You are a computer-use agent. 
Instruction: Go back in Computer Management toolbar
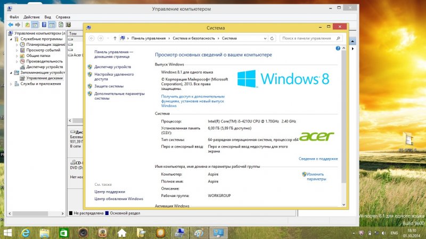coord(11,24)
